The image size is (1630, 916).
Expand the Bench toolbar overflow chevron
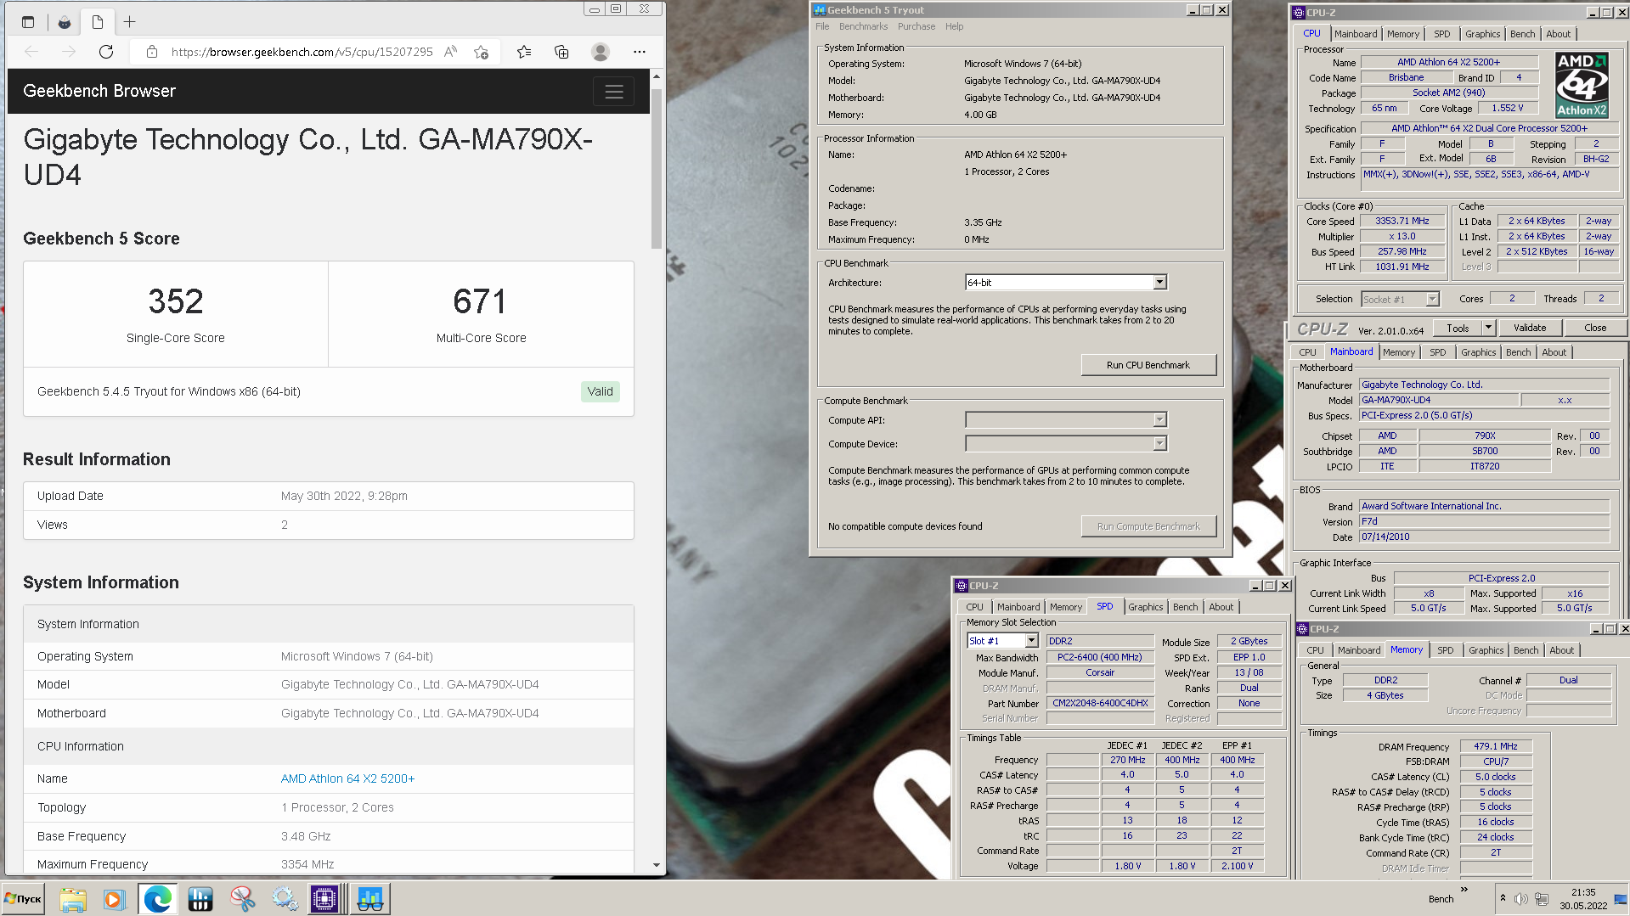point(1464,889)
